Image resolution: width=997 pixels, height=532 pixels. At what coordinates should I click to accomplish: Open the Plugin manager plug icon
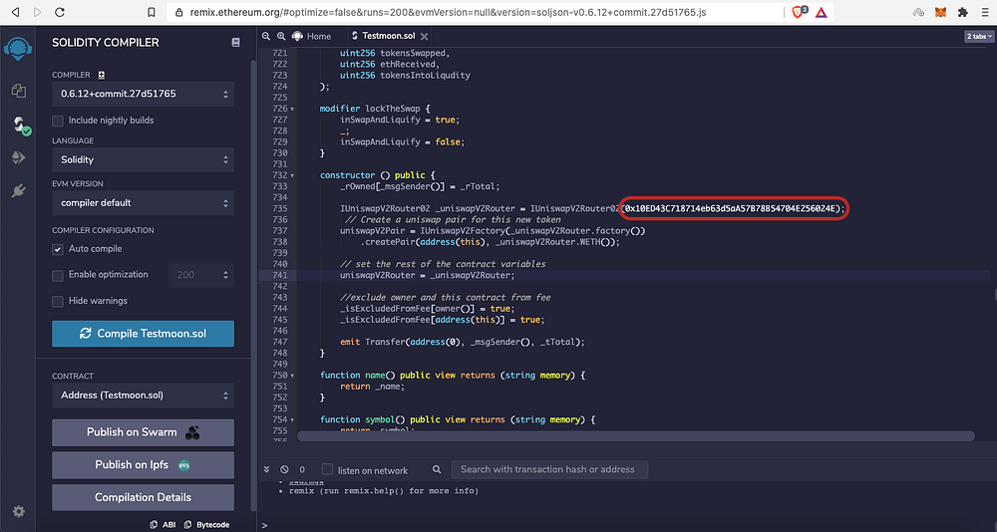18,190
